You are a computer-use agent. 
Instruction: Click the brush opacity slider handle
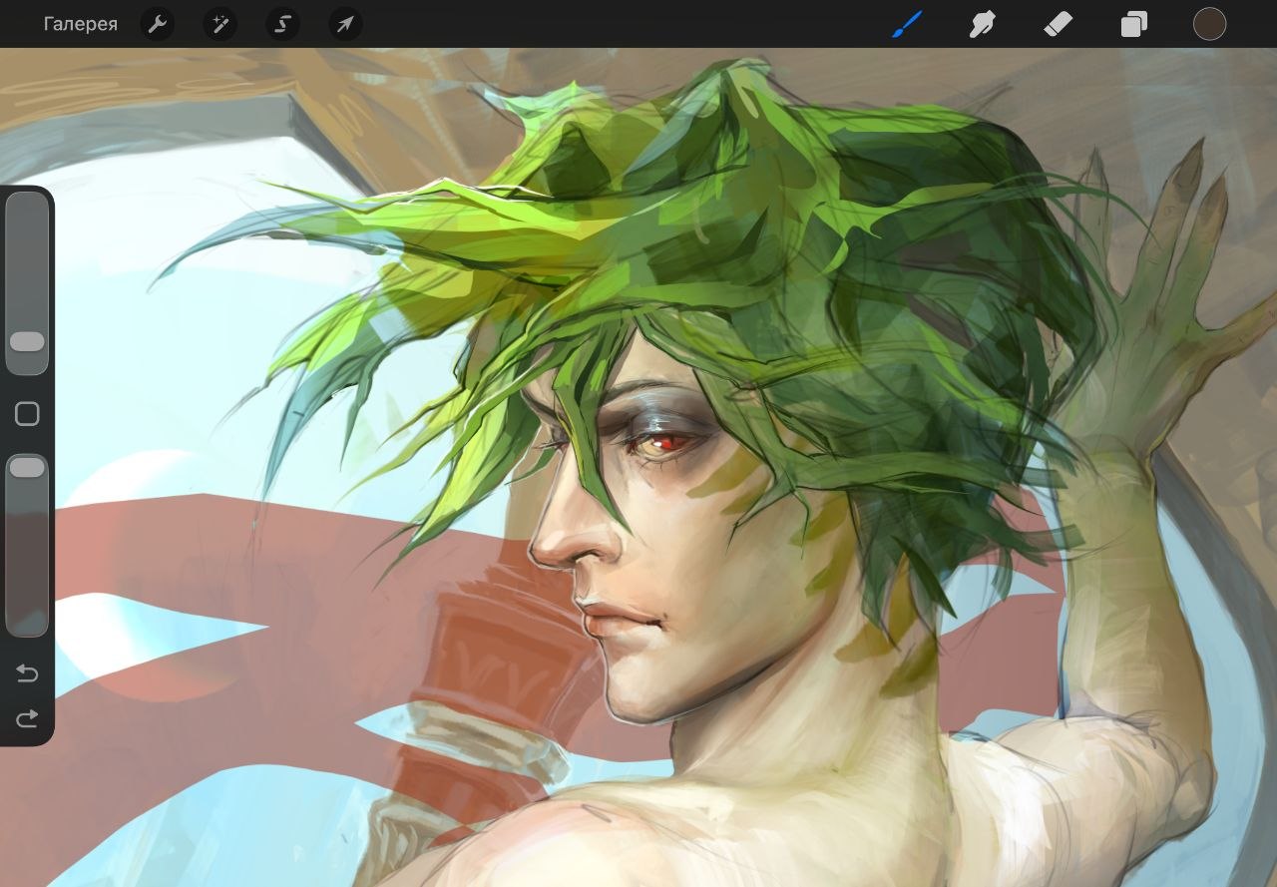(x=27, y=467)
